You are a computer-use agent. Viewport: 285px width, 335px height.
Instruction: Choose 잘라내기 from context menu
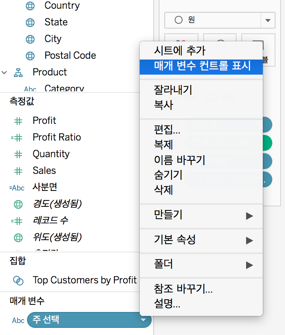201,90
